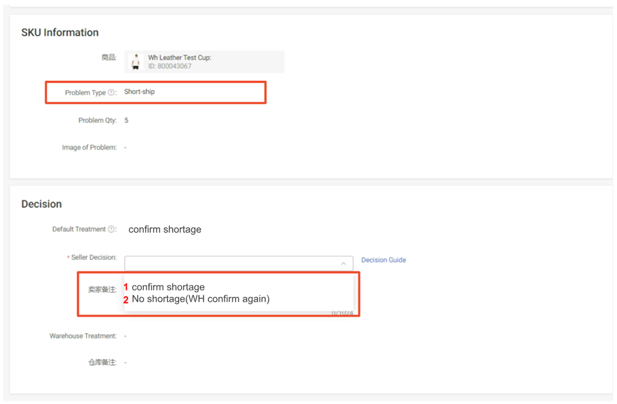Click the Default Treatment help question-mark icon

pos(112,229)
